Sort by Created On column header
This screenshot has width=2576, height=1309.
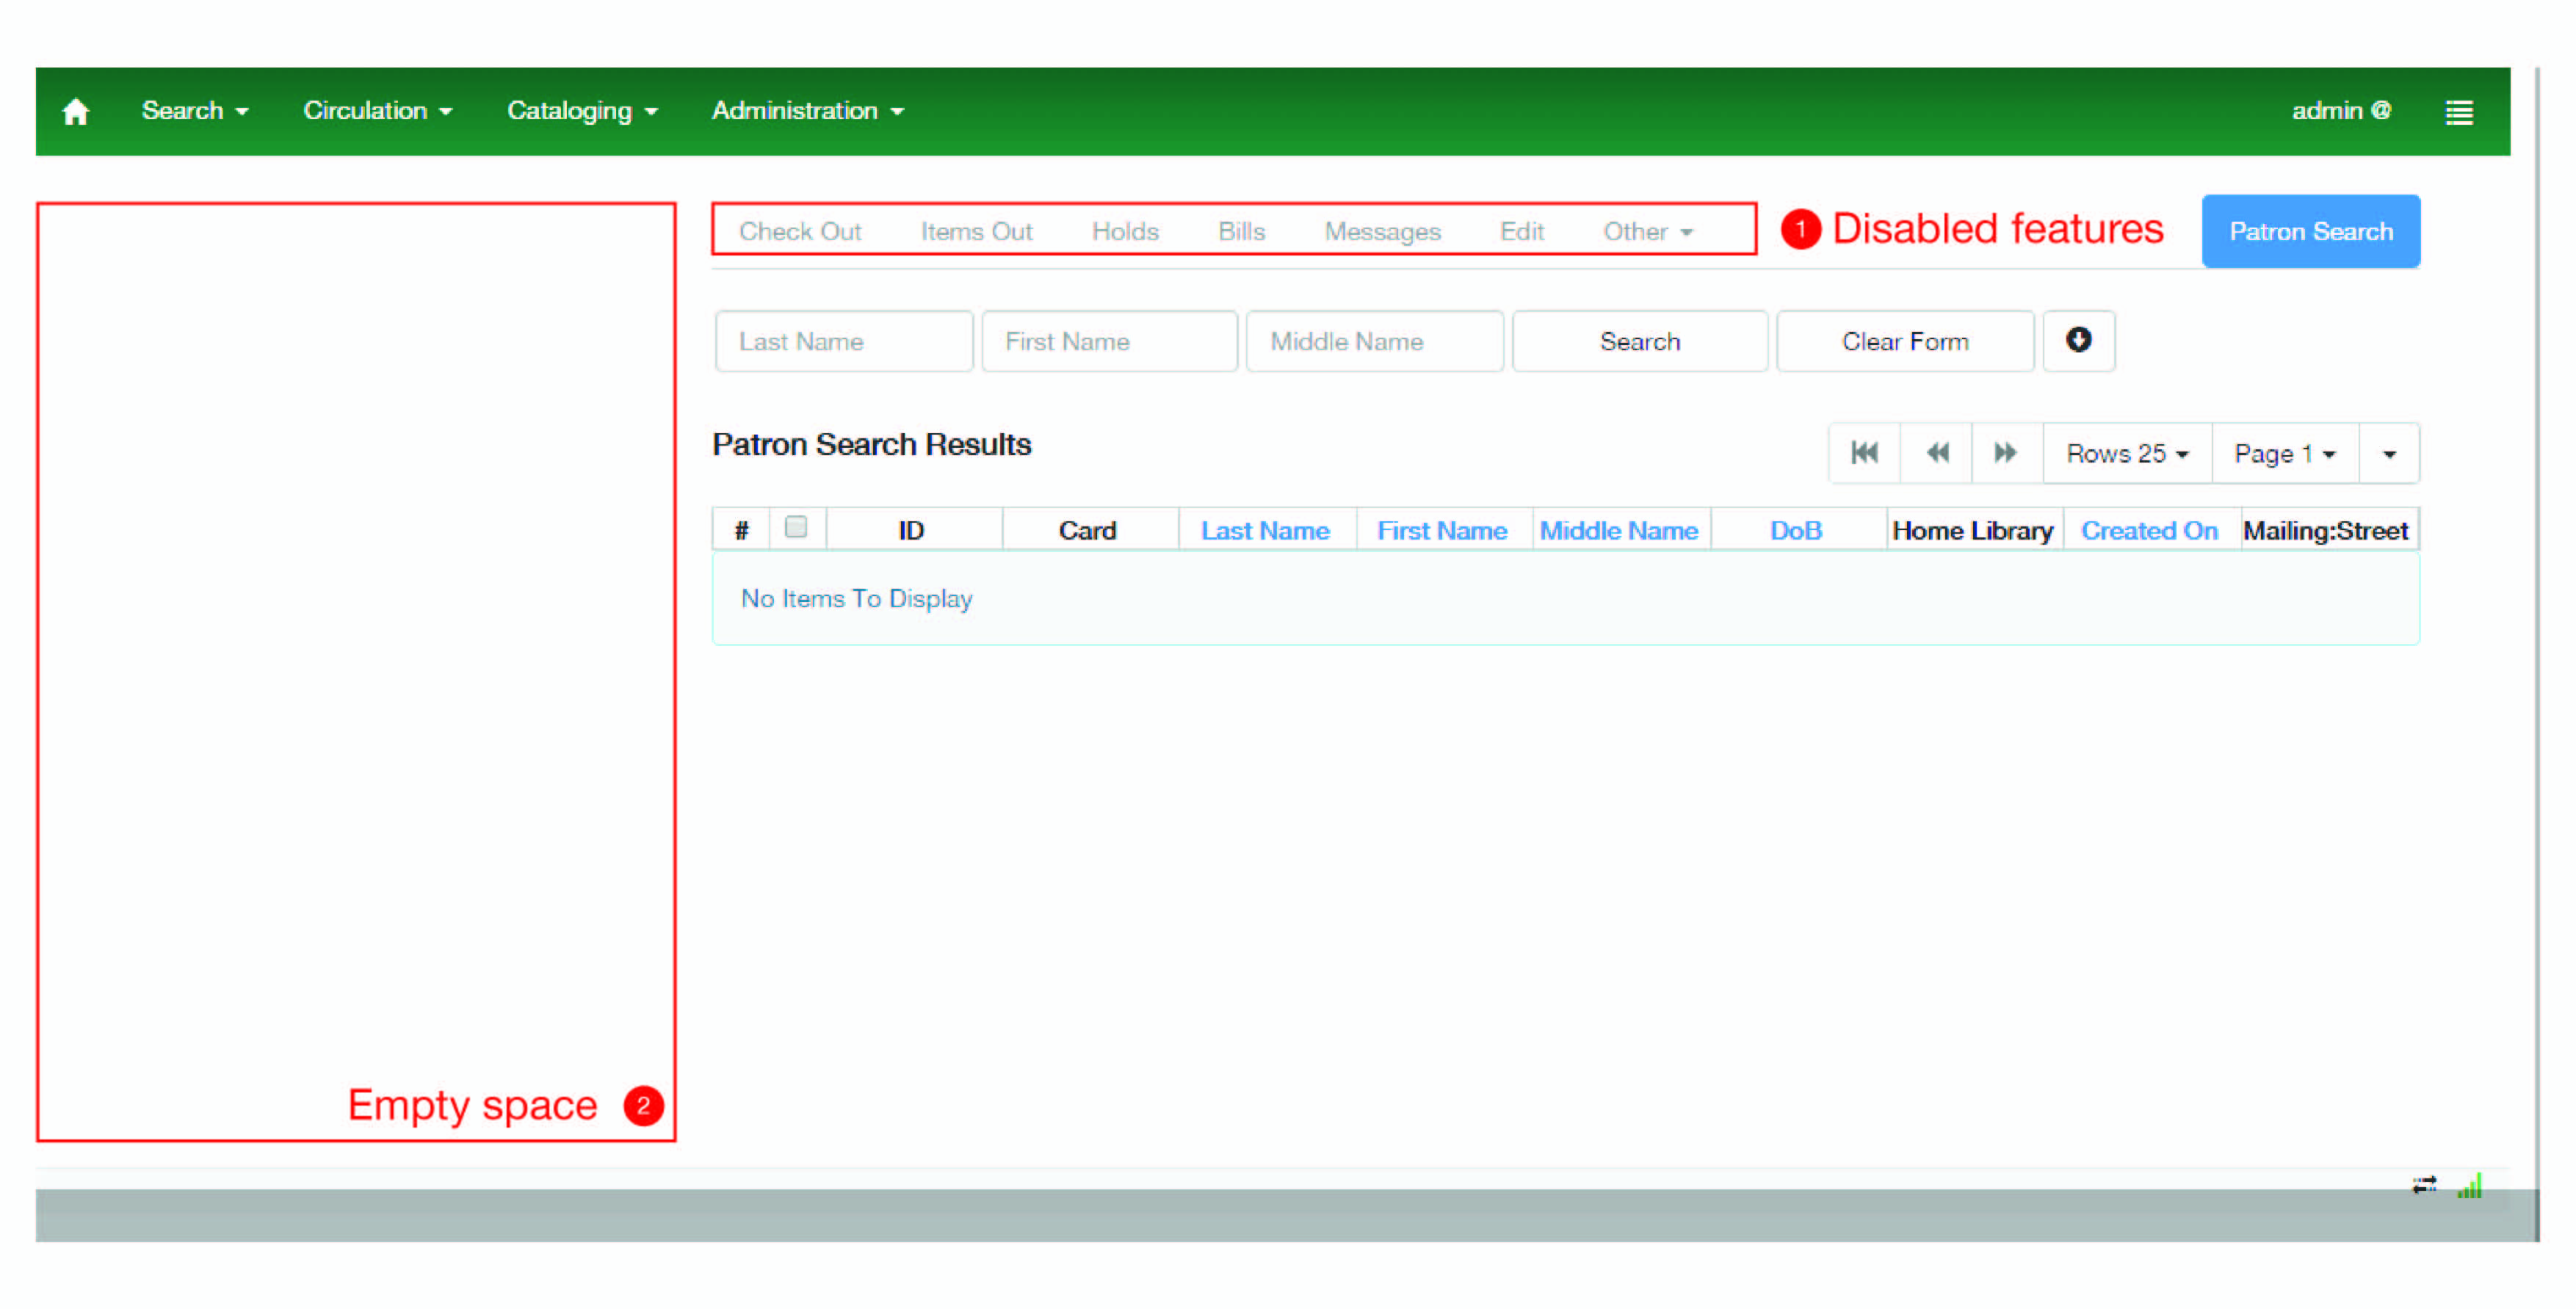coord(2149,531)
